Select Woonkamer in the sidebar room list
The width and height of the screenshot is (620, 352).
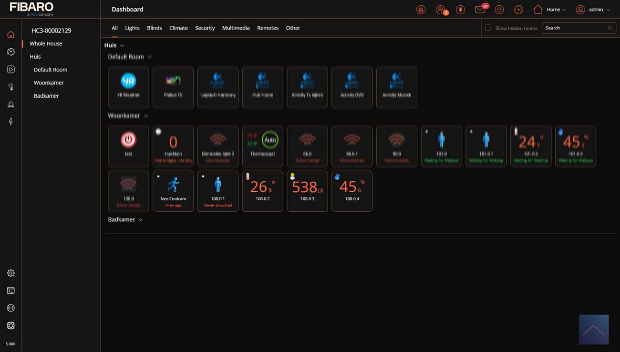[49, 83]
